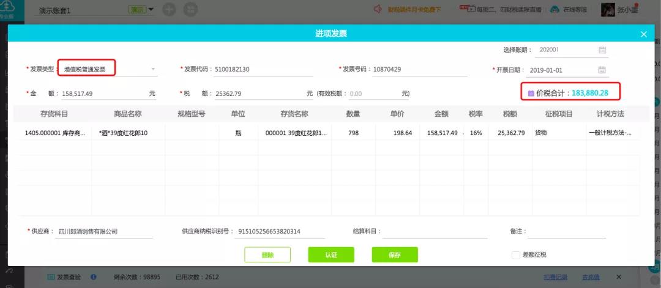The image size is (661, 288).
Task: Select the 征税项目 cell 货物
Action: pos(559,133)
